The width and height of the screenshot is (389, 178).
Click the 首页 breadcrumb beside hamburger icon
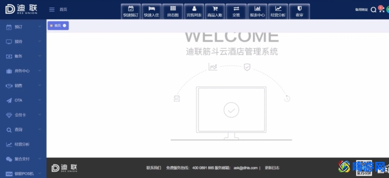(63, 10)
